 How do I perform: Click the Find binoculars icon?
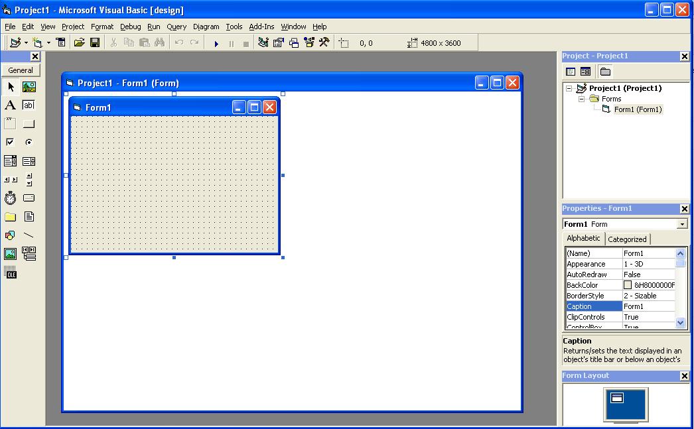click(x=159, y=42)
